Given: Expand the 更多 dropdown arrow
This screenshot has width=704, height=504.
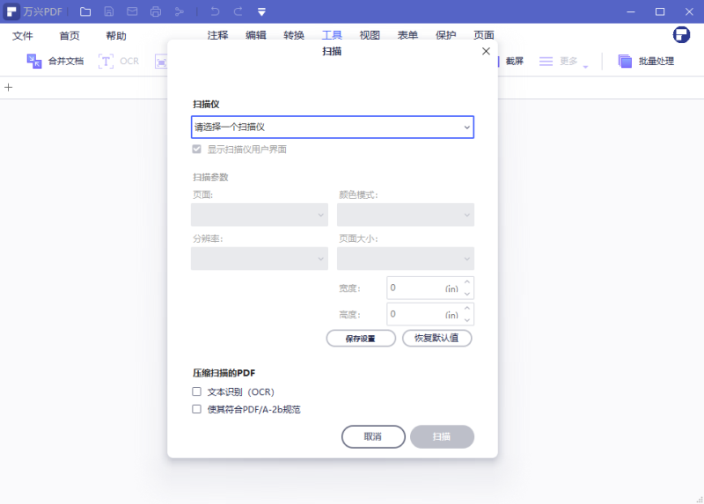Looking at the screenshot, I should [x=585, y=67].
